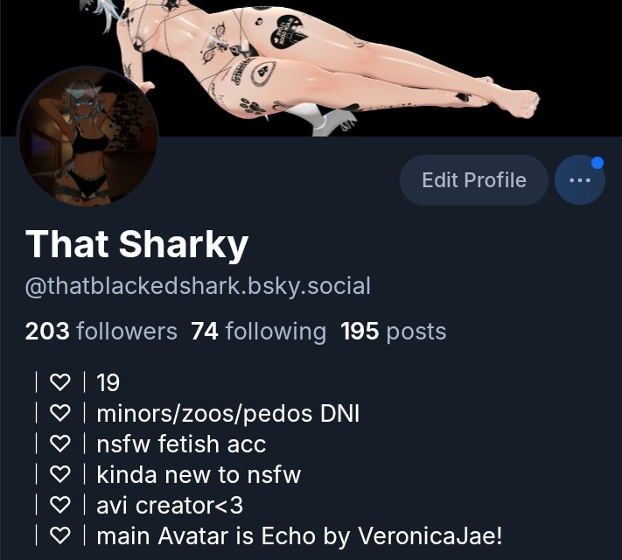Click the heart beside minors/zoos/pedos DNI
This screenshot has height=560, width=622.
tap(59, 413)
